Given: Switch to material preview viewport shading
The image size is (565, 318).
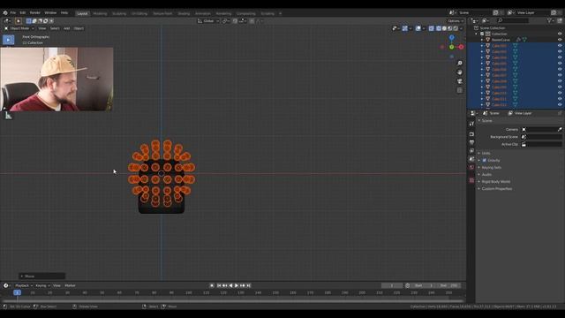Looking at the screenshot, I should (449, 28).
